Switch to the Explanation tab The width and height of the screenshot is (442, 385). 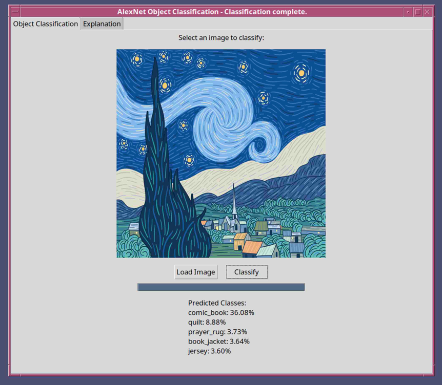coord(102,24)
